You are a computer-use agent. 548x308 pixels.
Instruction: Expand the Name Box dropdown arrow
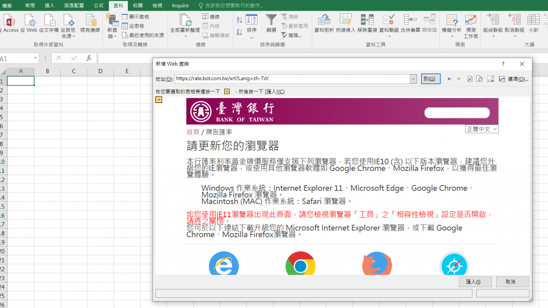(35, 58)
